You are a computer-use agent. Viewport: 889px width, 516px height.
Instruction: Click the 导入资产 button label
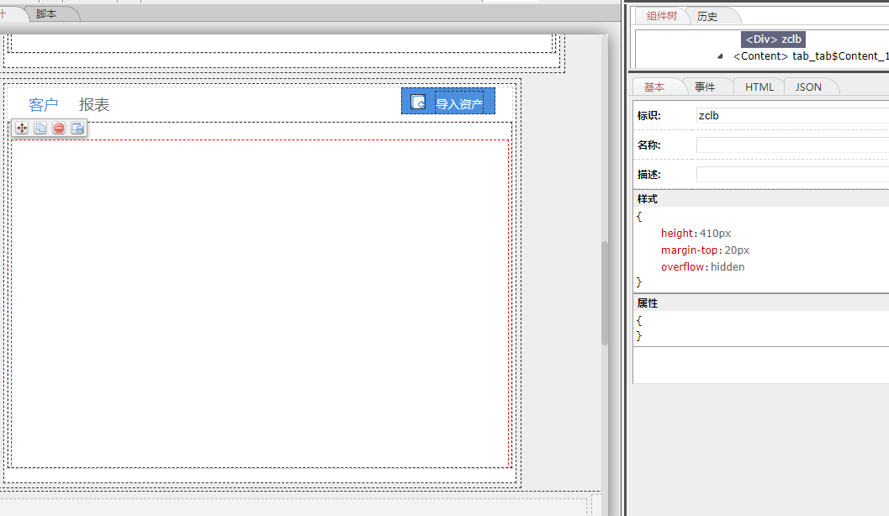pos(459,103)
